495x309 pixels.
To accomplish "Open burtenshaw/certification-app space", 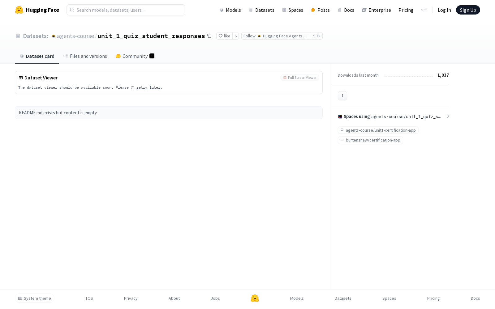I will coord(370,140).
